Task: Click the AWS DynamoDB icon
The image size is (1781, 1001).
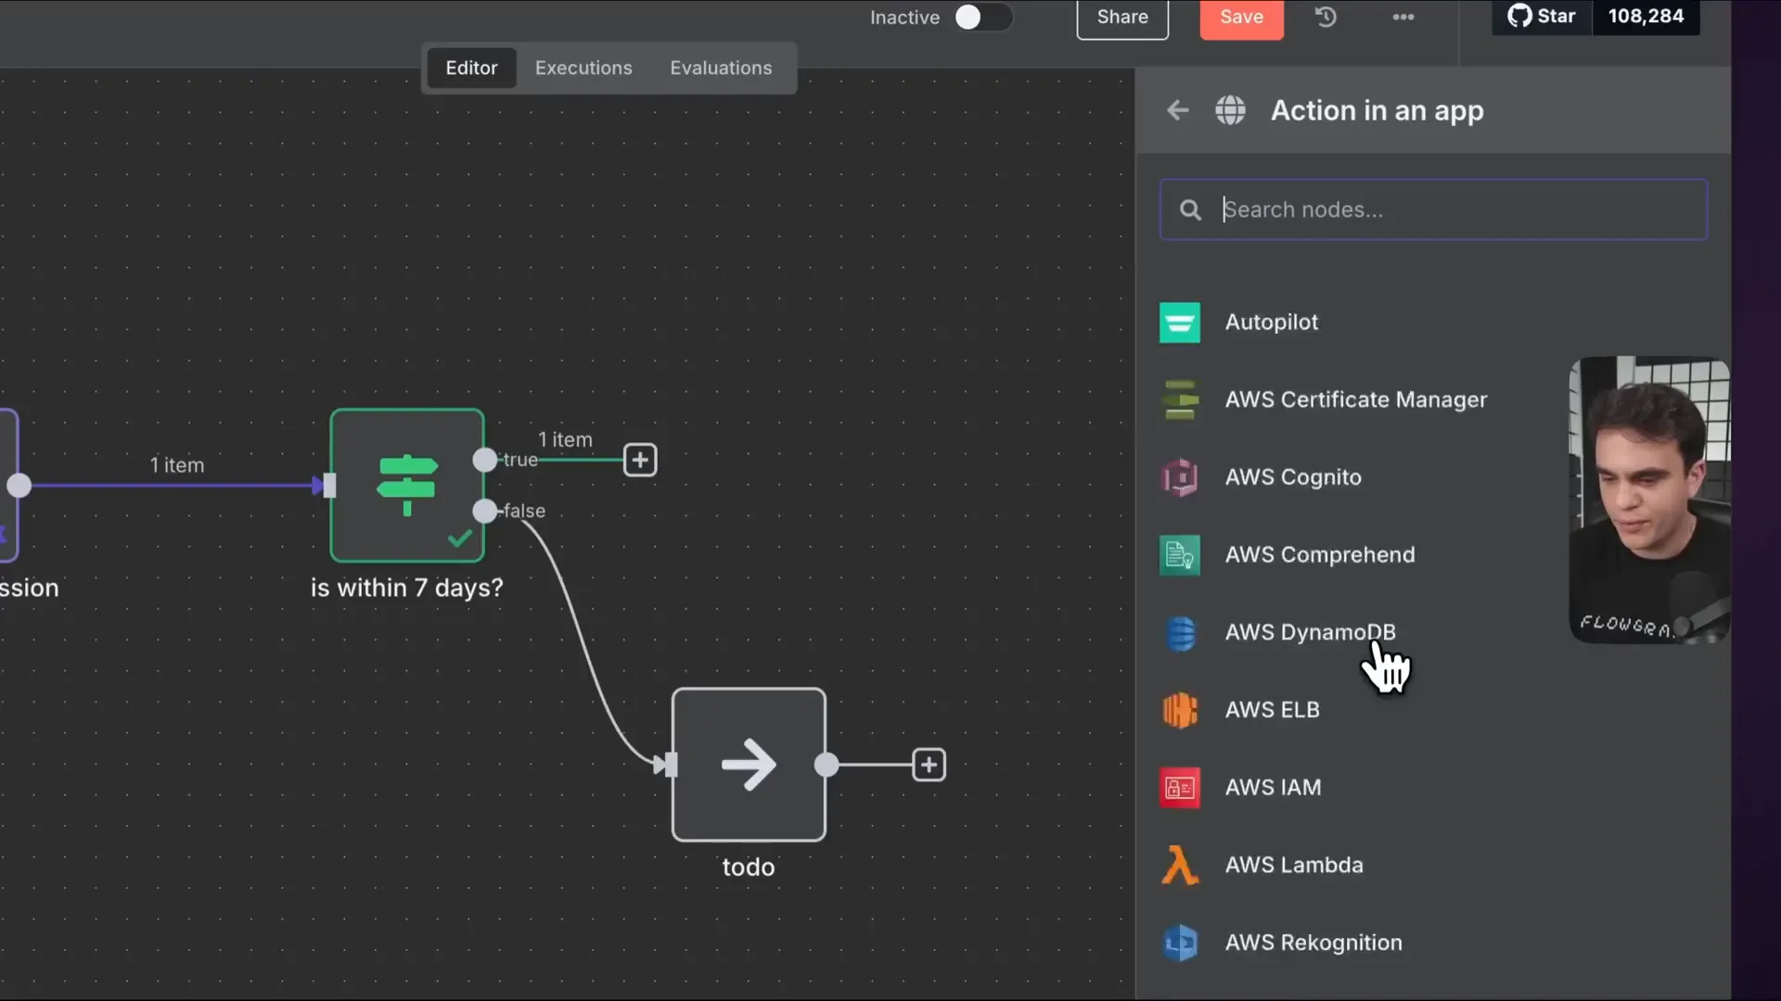Action: [1180, 633]
